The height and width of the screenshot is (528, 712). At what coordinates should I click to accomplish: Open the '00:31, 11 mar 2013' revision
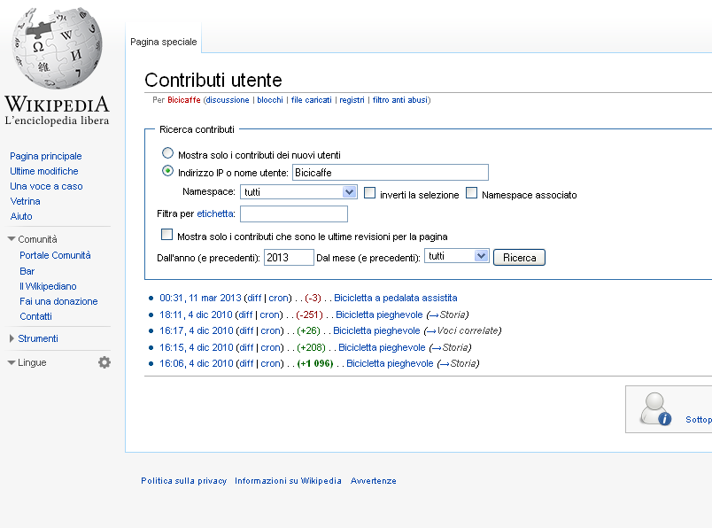[x=200, y=298]
